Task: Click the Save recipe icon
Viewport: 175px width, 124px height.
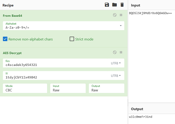Action: [107, 5]
